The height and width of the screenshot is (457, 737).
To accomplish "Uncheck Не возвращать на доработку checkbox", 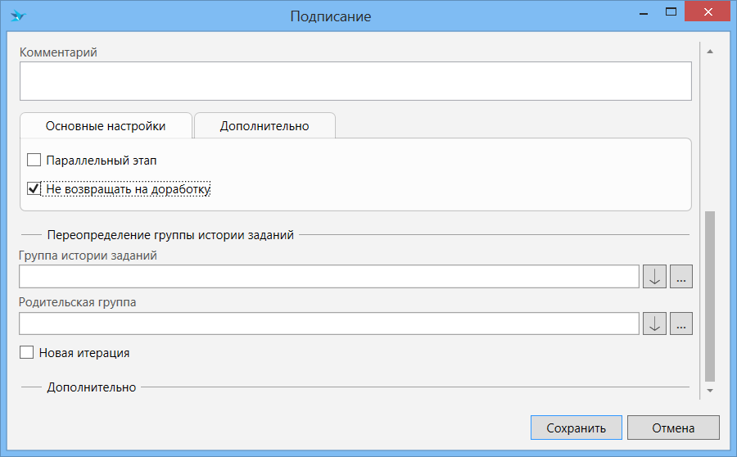I will pyautogui.click(x=34, y=188).
